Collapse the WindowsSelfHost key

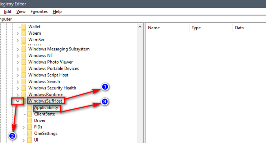[x=18, y=101]
